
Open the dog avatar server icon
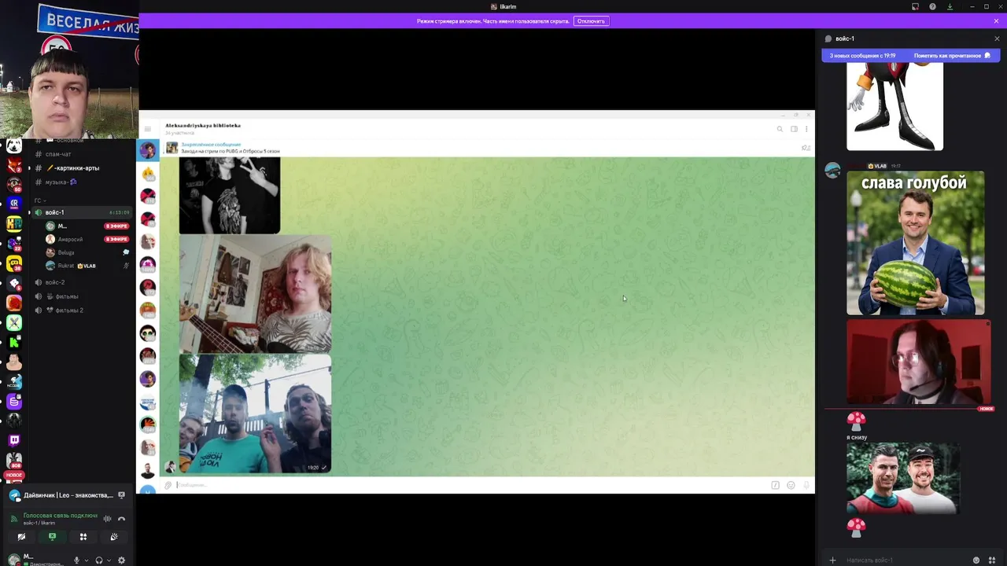[14, 145]
